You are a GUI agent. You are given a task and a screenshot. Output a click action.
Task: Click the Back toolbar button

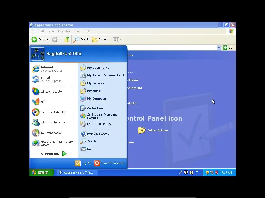[38, 39]
